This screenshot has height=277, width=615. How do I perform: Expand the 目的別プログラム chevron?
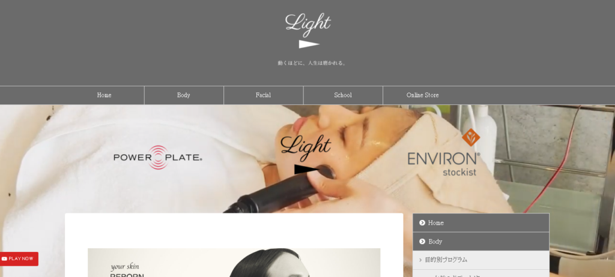(x=420, y=260)
